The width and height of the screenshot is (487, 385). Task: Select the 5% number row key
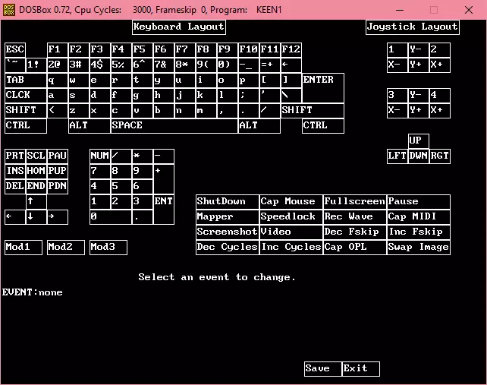coord(121,65)
